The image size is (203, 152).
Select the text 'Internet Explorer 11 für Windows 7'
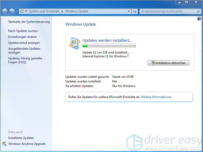(106, 56)
